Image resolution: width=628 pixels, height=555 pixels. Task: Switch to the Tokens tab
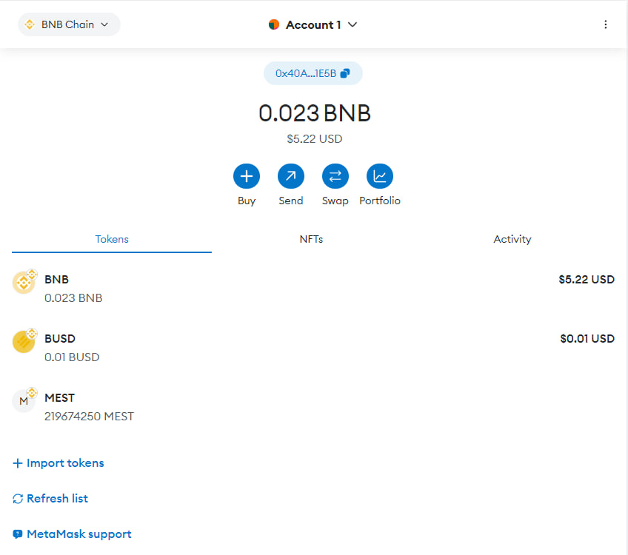112,239
